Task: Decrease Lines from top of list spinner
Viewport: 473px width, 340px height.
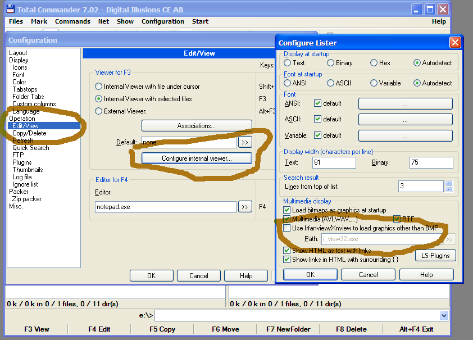Action: 449,189
